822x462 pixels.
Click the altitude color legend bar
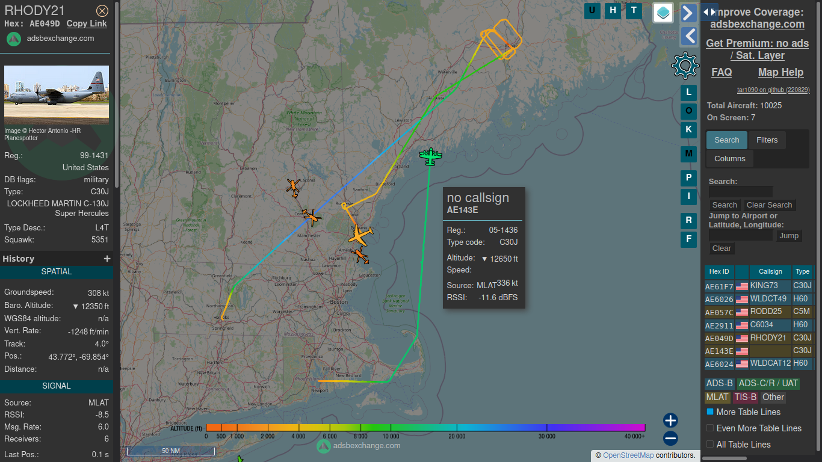point(425,428)
